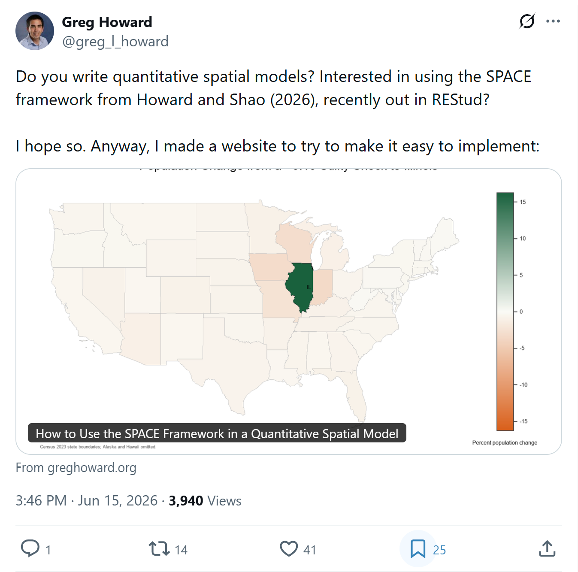The image size is (578, 572).
Task: Toggle the bookmark icon
Action: 418,549
